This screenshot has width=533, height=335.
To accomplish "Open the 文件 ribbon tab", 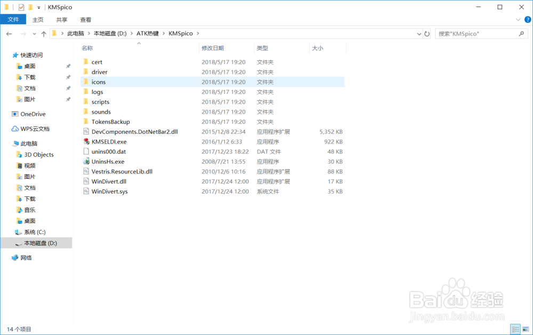I will (x=13, y=20).
